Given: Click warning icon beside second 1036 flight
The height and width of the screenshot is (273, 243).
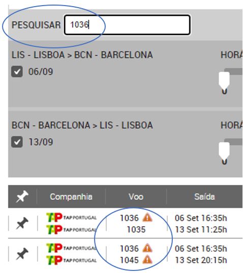Looking at the screenshot, I should click(147, 248).
